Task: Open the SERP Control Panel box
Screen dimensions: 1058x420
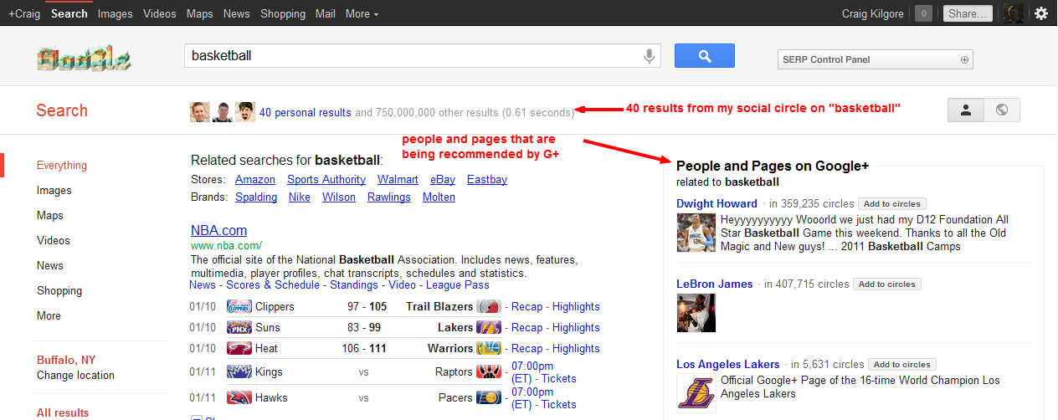Action: tap(876, 59)
